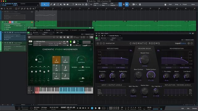Click a blue key on the Kontakt keyboard
Viewport: 198px width, 111px height.
point(72,90)
